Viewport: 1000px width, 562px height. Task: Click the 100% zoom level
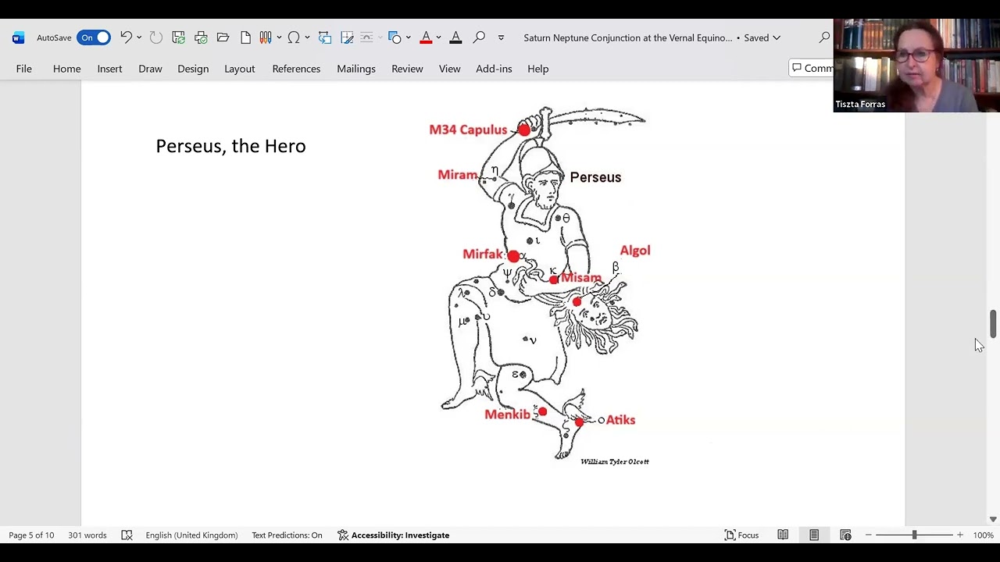tap(984, 535)
